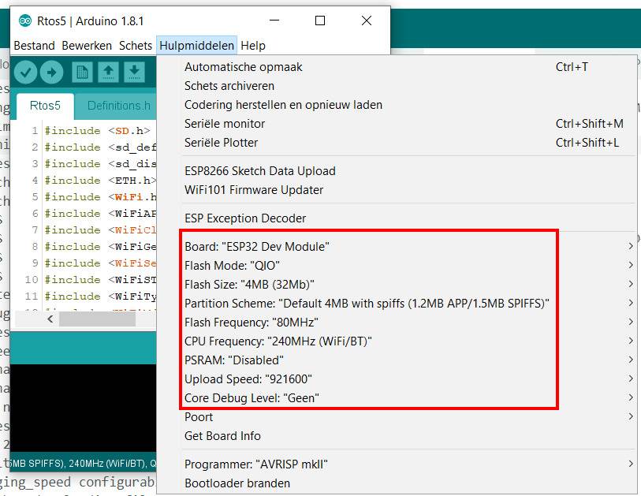Maximize the Arduino window
The image size is (641, 496).
320,21
